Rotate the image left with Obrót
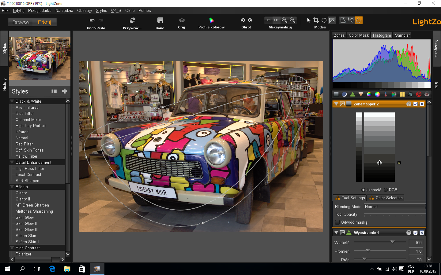This screenshot has height=275, width=441. 243,20
